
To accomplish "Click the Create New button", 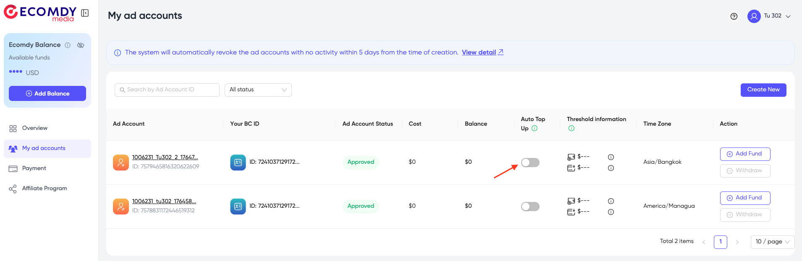I will pyautogui.click(x=763, y=90).
